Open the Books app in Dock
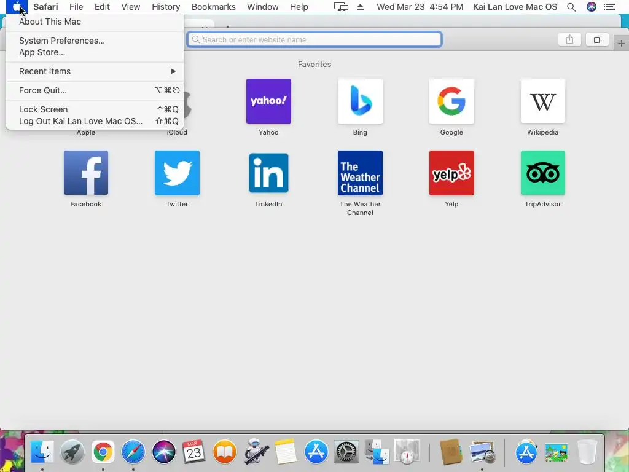This screenshot has height=472, width=629. pos(224,452)
